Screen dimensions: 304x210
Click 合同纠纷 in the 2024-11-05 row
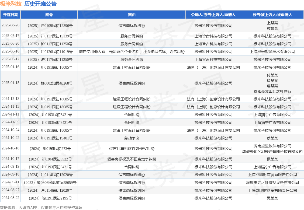pos(132,122)
